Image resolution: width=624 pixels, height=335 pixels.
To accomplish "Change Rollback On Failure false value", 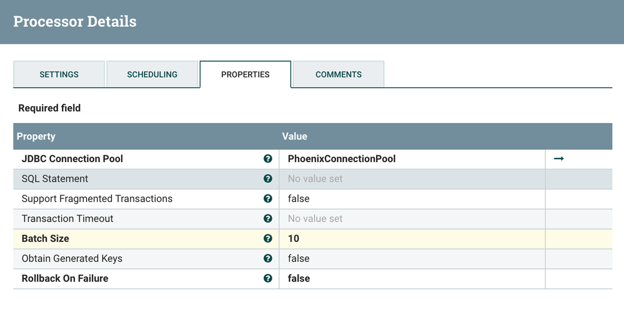I will point(299,279).
